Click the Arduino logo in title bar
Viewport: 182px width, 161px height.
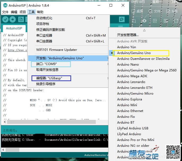(5, 6)
